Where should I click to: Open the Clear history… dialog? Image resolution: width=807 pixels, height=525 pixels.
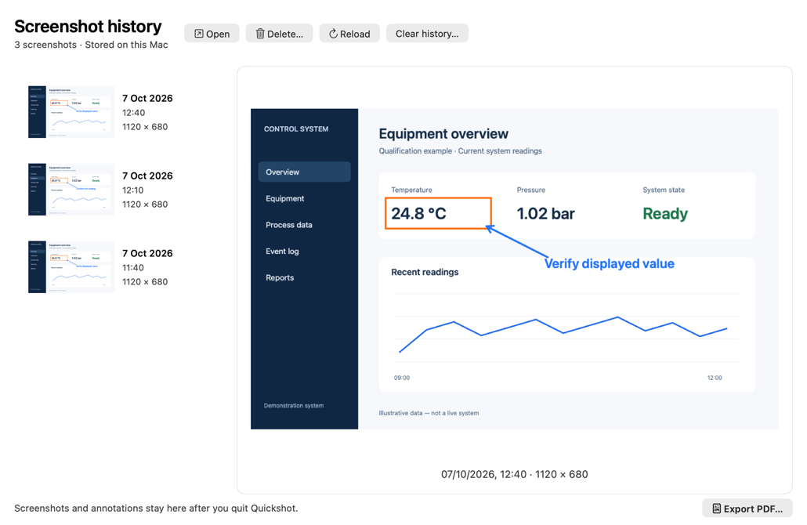(x=427, y=34)
